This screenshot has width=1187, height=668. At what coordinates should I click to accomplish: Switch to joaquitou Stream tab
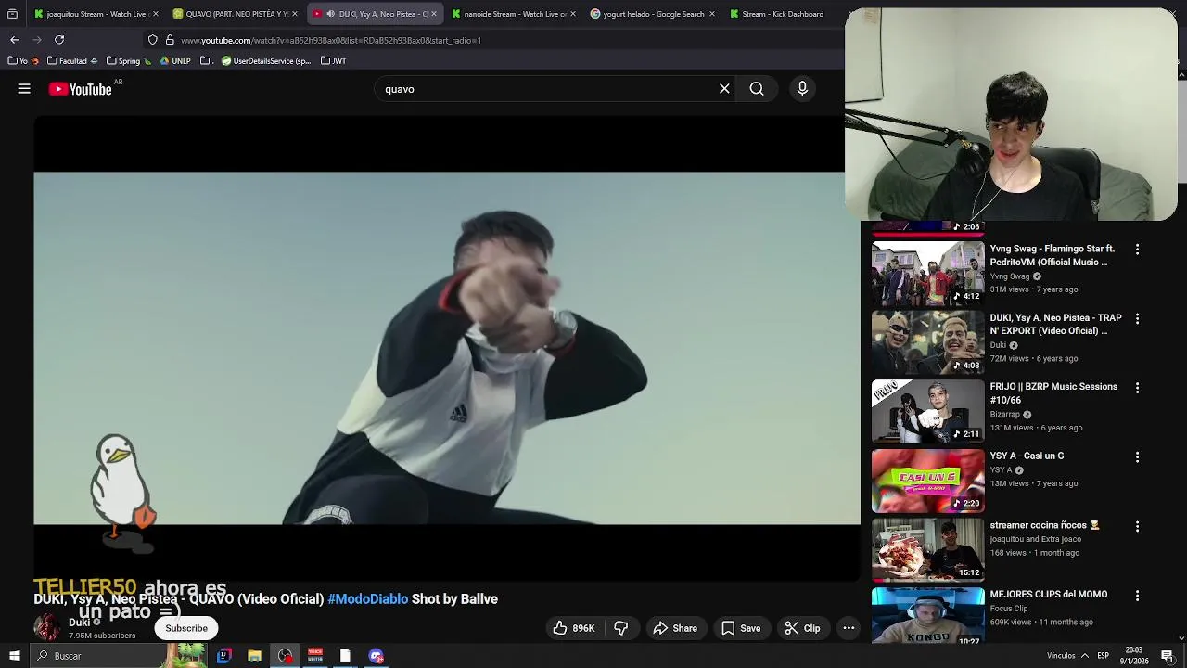click(96, 14)
